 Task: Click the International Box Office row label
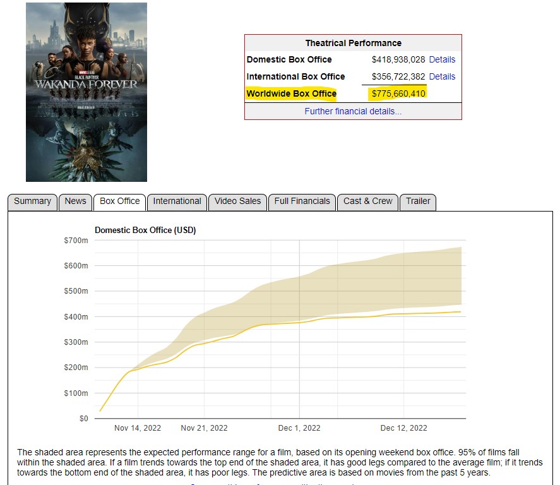[x=295, y=77]
